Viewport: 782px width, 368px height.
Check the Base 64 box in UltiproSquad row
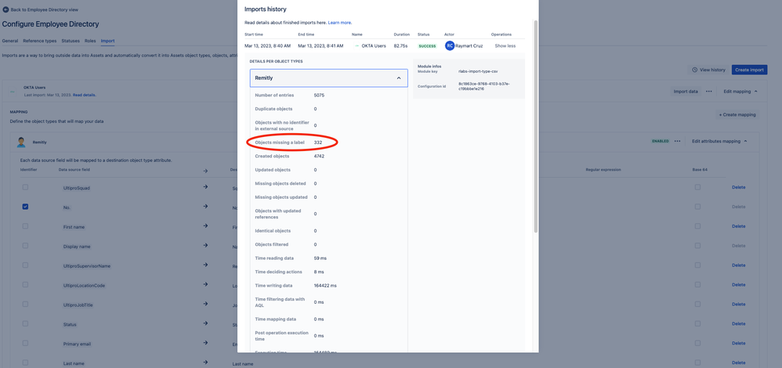tap(697, 187)
